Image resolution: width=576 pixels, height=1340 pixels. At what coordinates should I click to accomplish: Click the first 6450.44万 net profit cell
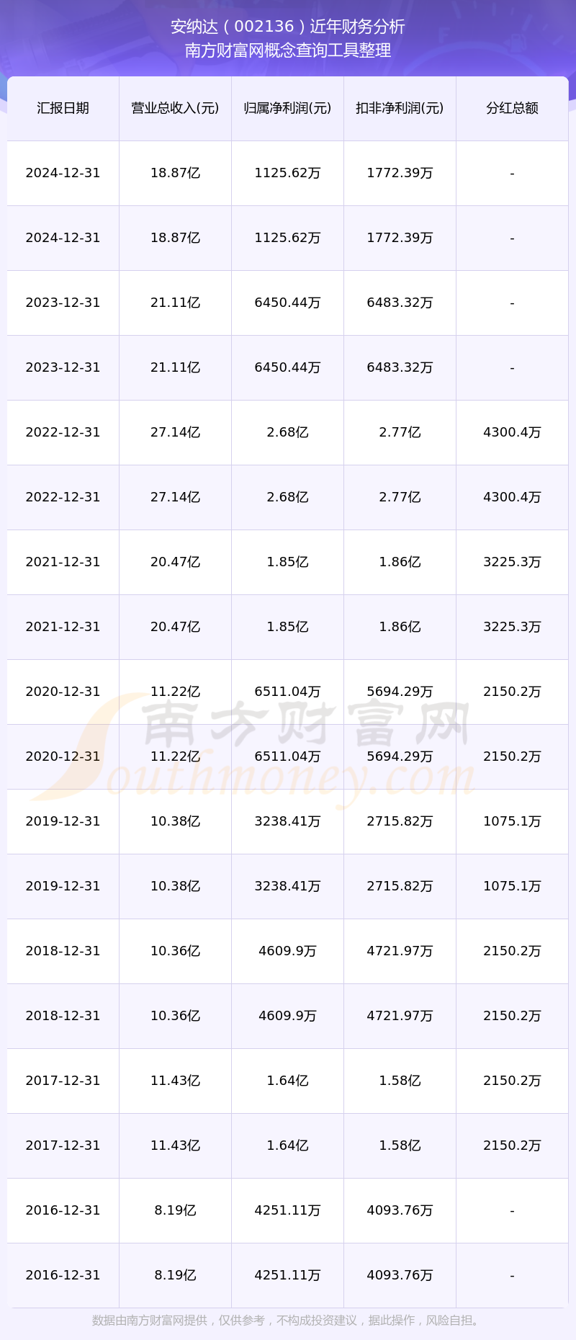pyautogui.click(x=287, y=303)
